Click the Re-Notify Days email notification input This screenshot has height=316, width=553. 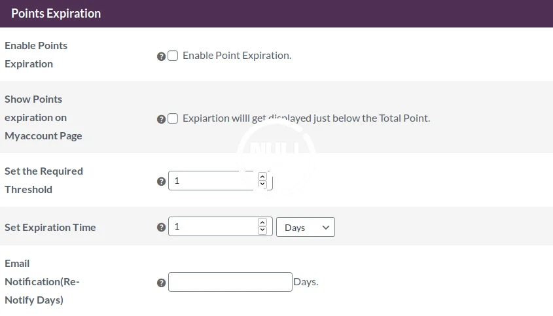(230, 282)
